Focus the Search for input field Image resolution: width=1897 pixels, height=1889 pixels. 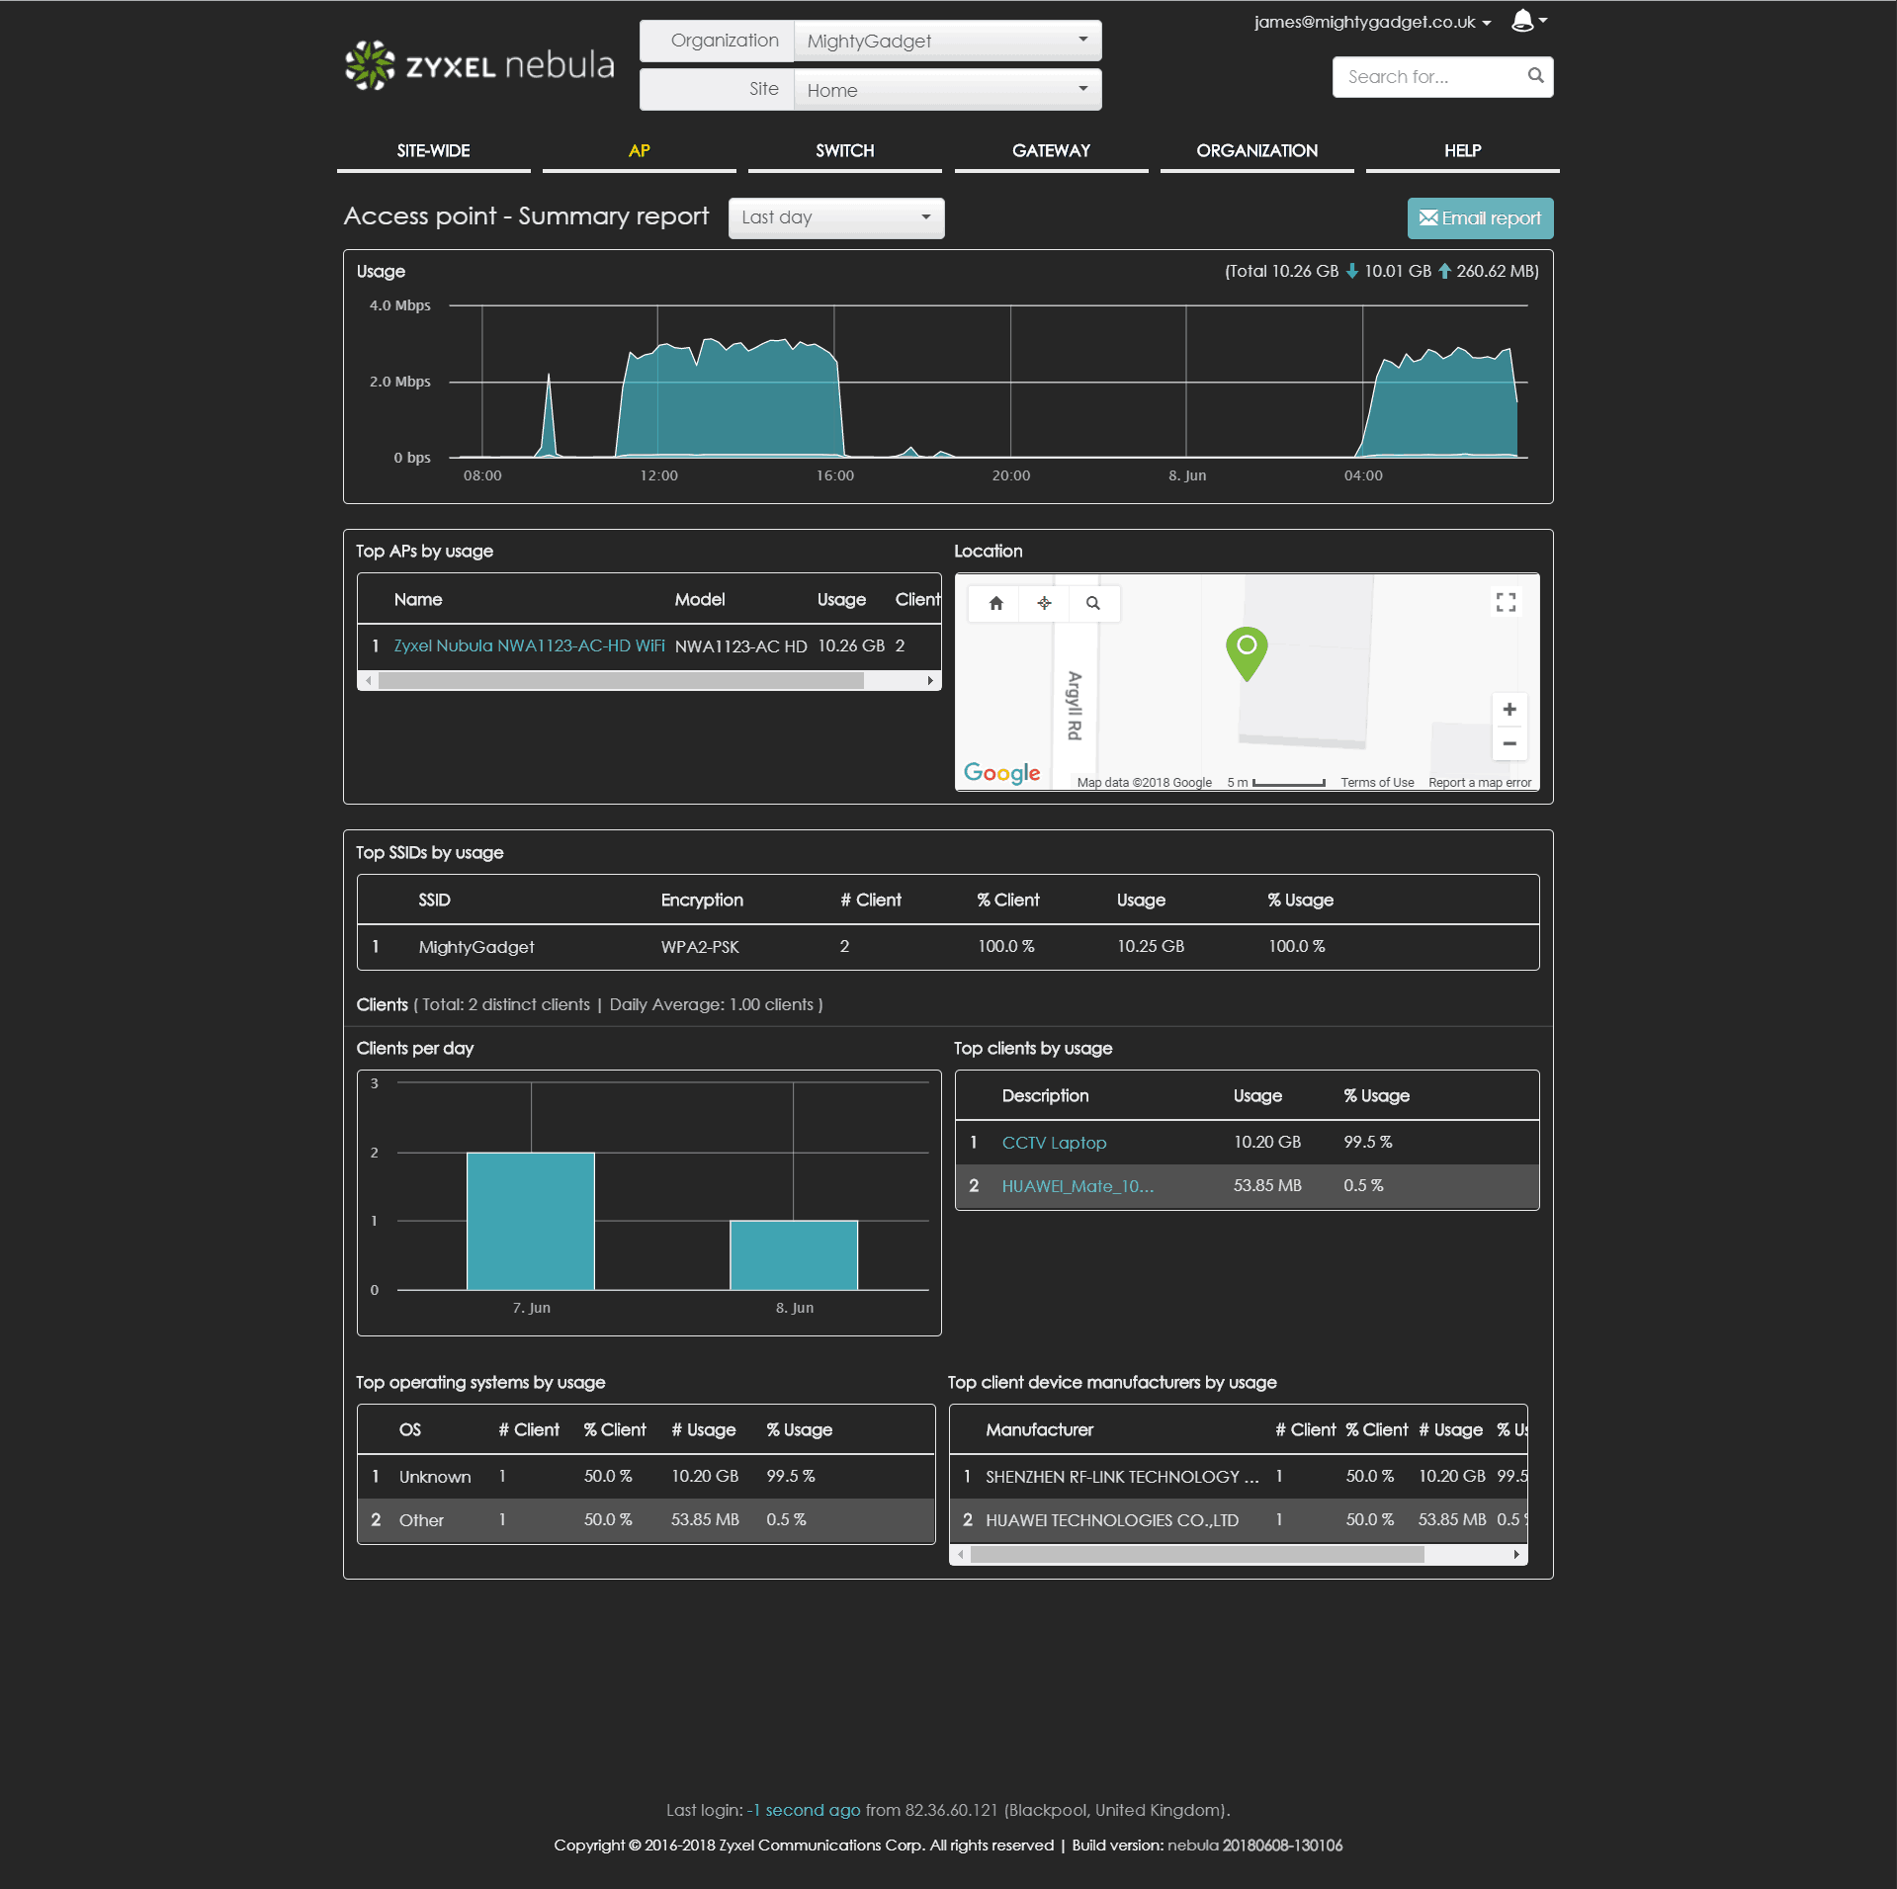[x=1428, y=77]
